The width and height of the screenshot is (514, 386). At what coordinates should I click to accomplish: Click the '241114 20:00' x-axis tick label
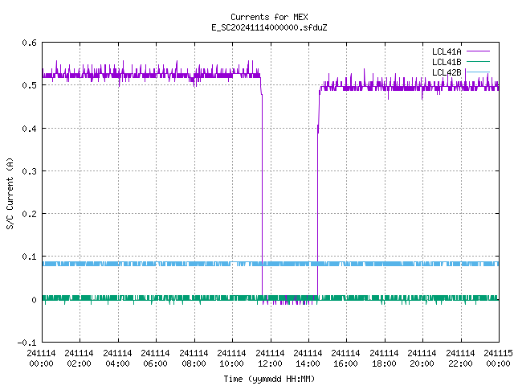coord(422,359)
